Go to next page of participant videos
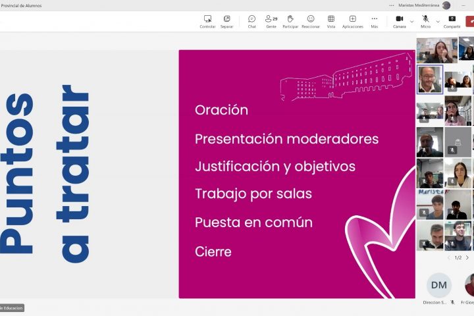The image size is (474, 316). click(467, 257)
